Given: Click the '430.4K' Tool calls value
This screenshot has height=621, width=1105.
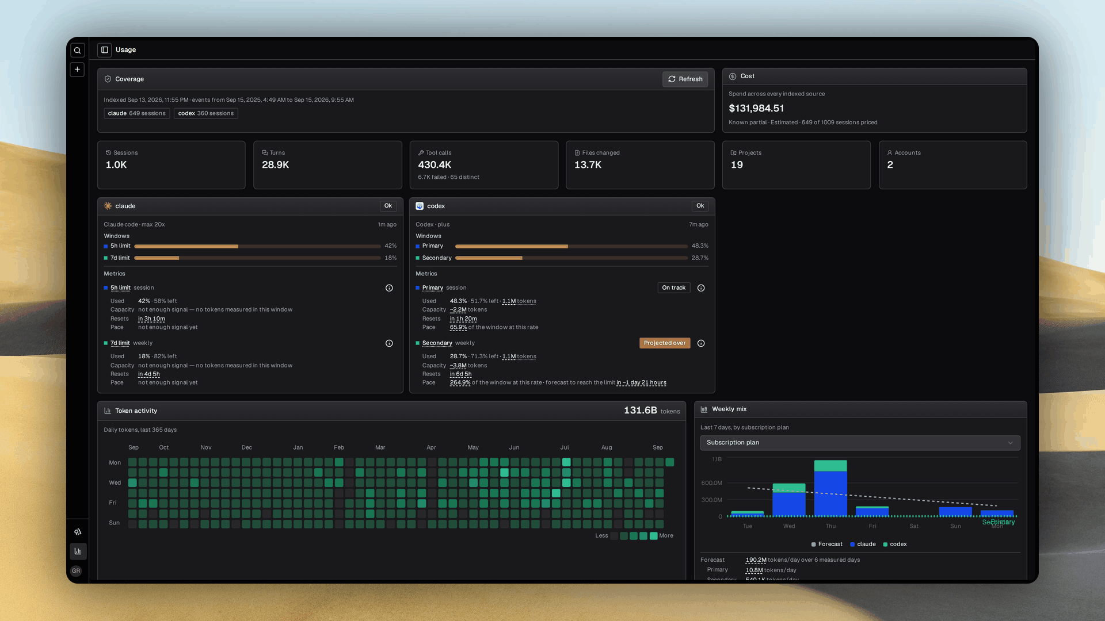Looking at the screenshot, I should (435, 165).
